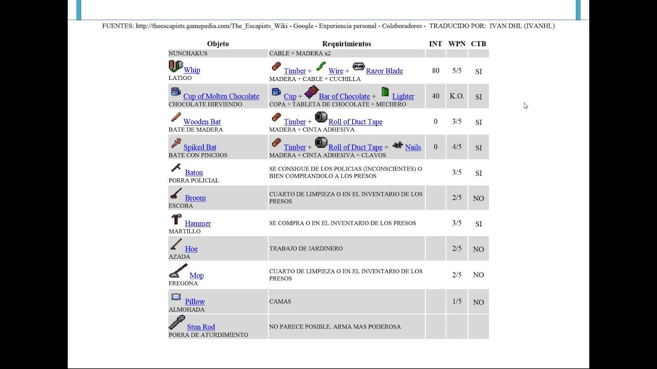Open the Pillow link

click(x=195, y=302)
